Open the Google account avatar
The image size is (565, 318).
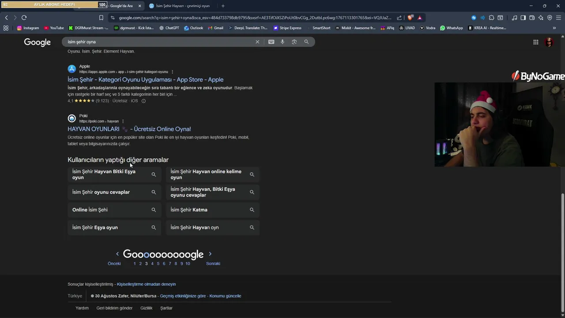click(549, 42)
